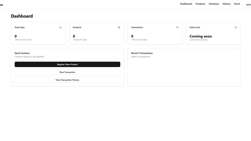Click the 'Coming soon' Active Cart text
The height and width of the screenshot is (141, 251).
pos(201,36)
